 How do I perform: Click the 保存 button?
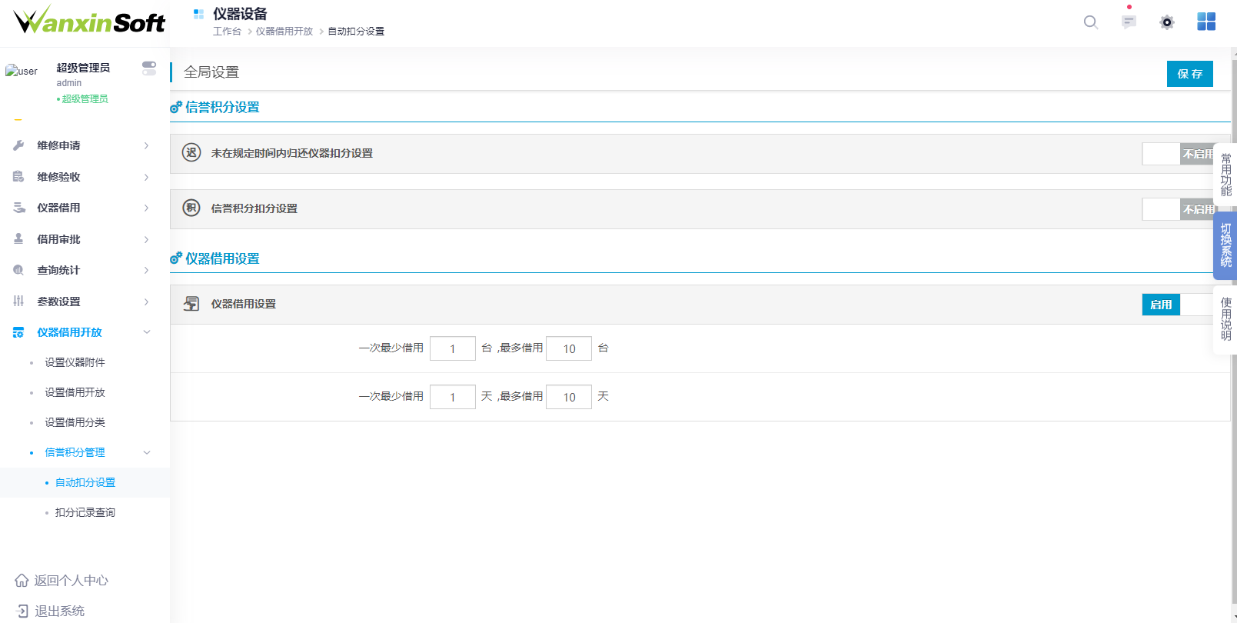coord(1189,74)
